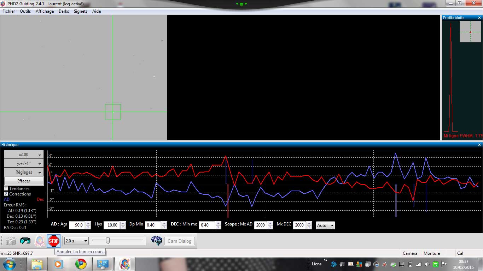
Task: Click the Mx DEC value field
Action: (299, 225)
